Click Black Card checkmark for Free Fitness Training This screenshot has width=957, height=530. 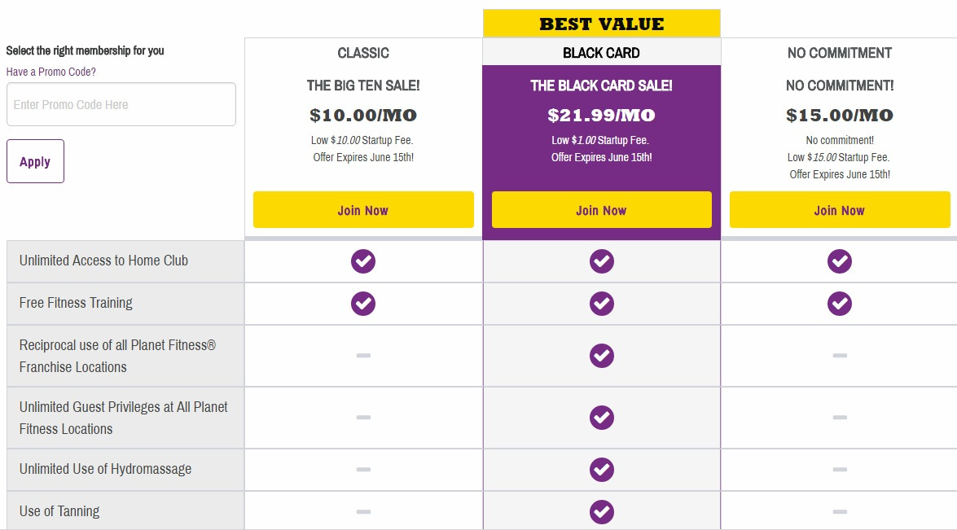tap(602, 304)
